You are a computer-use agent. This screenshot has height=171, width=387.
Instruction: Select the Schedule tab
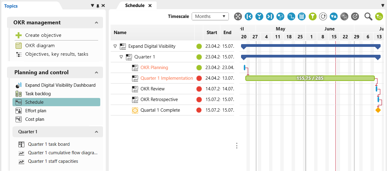[135, 5]
